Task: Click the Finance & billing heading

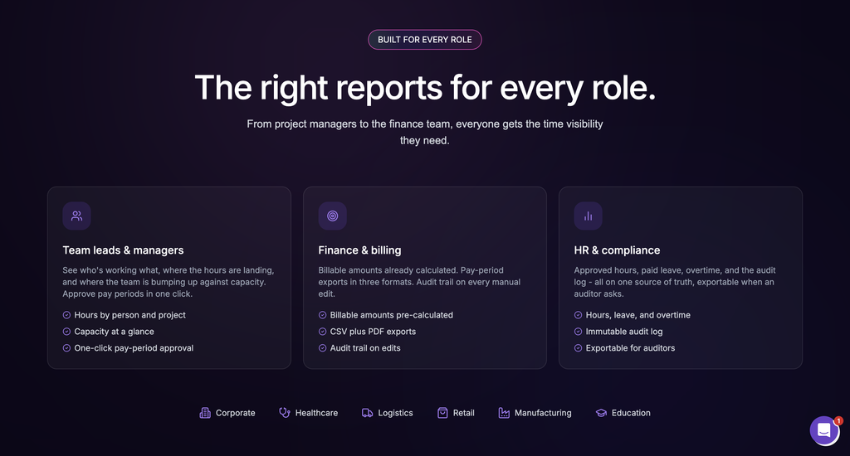Action: pos(359,250)
